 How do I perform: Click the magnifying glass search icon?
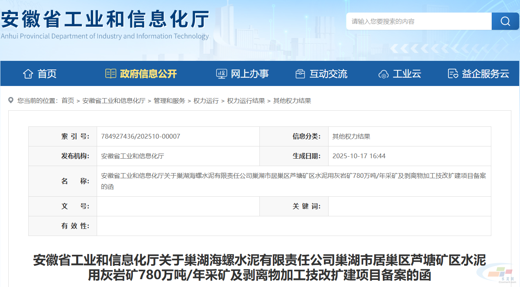(505, 21)
